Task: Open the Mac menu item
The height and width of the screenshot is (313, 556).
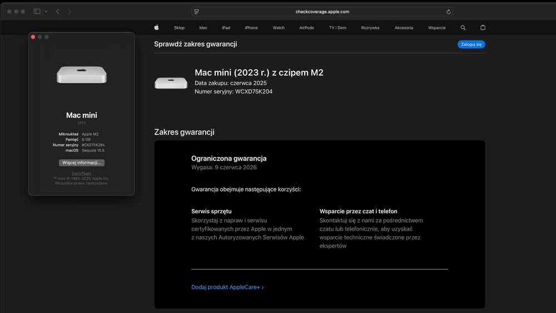Action: tap(203, 28)
